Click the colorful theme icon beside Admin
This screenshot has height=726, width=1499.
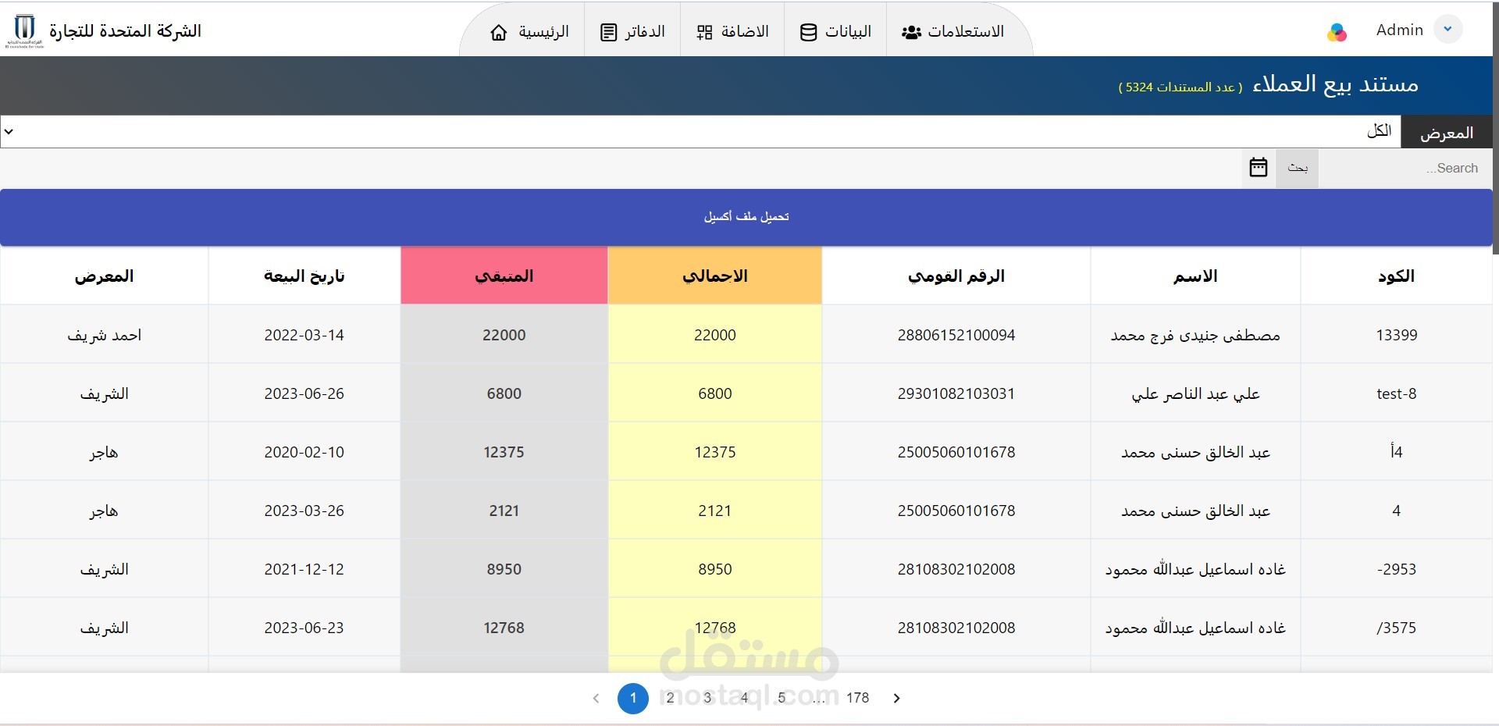(x=1337, y=32)
